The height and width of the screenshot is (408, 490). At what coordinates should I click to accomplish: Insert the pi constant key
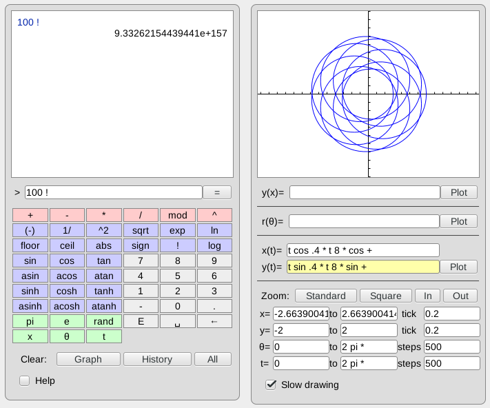[30, 321]
